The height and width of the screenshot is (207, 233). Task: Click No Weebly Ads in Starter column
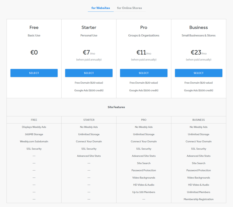[x=89, y=127]
